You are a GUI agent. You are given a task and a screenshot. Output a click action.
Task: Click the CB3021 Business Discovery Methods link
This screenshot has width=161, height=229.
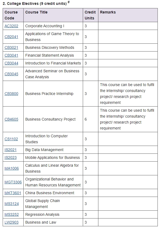pos(11,48)
